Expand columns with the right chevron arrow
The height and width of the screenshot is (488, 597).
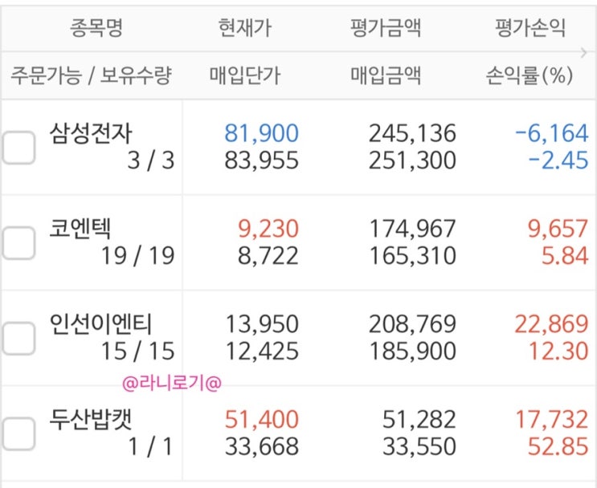coord(584,54)
